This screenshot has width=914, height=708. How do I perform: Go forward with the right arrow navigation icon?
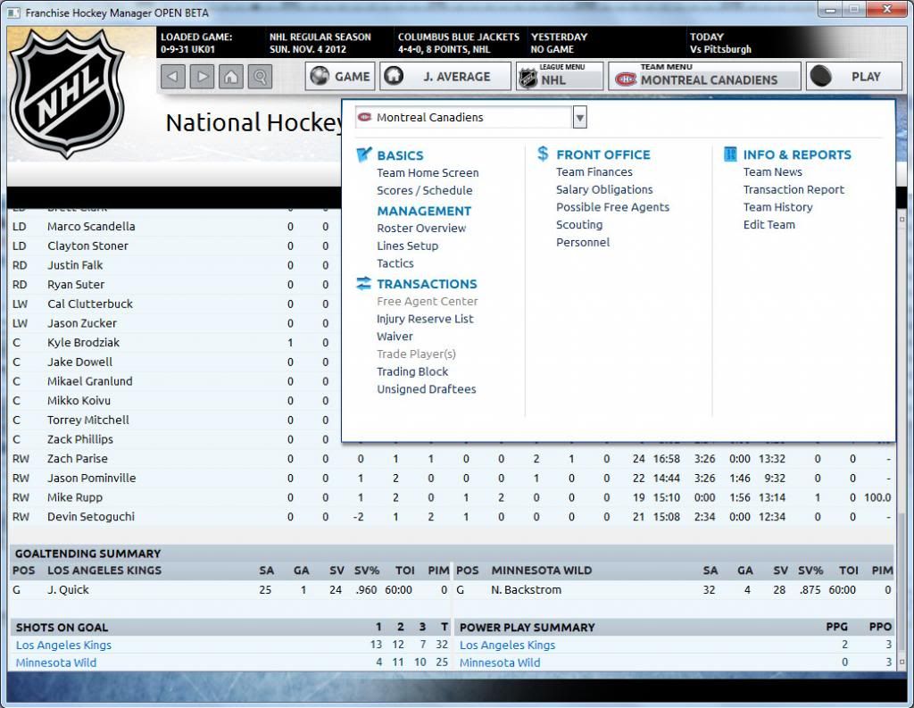coord(202,77)
